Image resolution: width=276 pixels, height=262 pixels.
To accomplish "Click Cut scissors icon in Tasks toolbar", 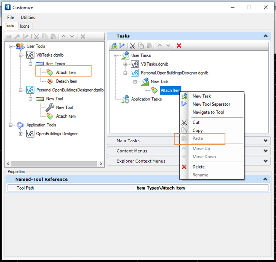I will (132, 46).
